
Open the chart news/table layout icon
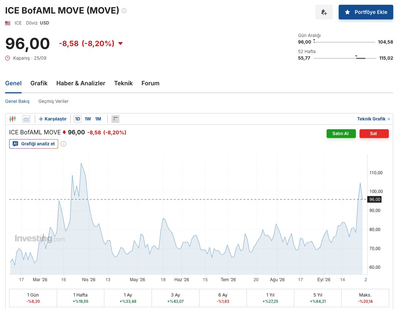pyautogui.click(x=115, y=119)
